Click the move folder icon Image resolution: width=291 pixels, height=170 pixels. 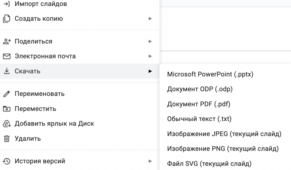pyautogui.click(x=7, y=109)
